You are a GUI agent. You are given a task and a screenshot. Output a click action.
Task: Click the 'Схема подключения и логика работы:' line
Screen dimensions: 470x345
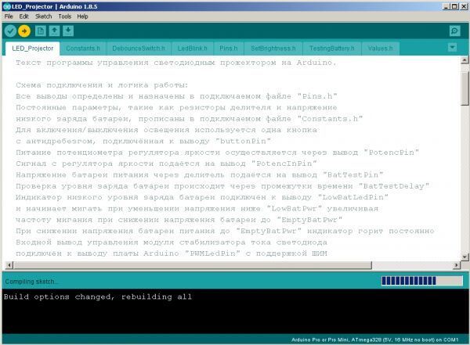102,85
